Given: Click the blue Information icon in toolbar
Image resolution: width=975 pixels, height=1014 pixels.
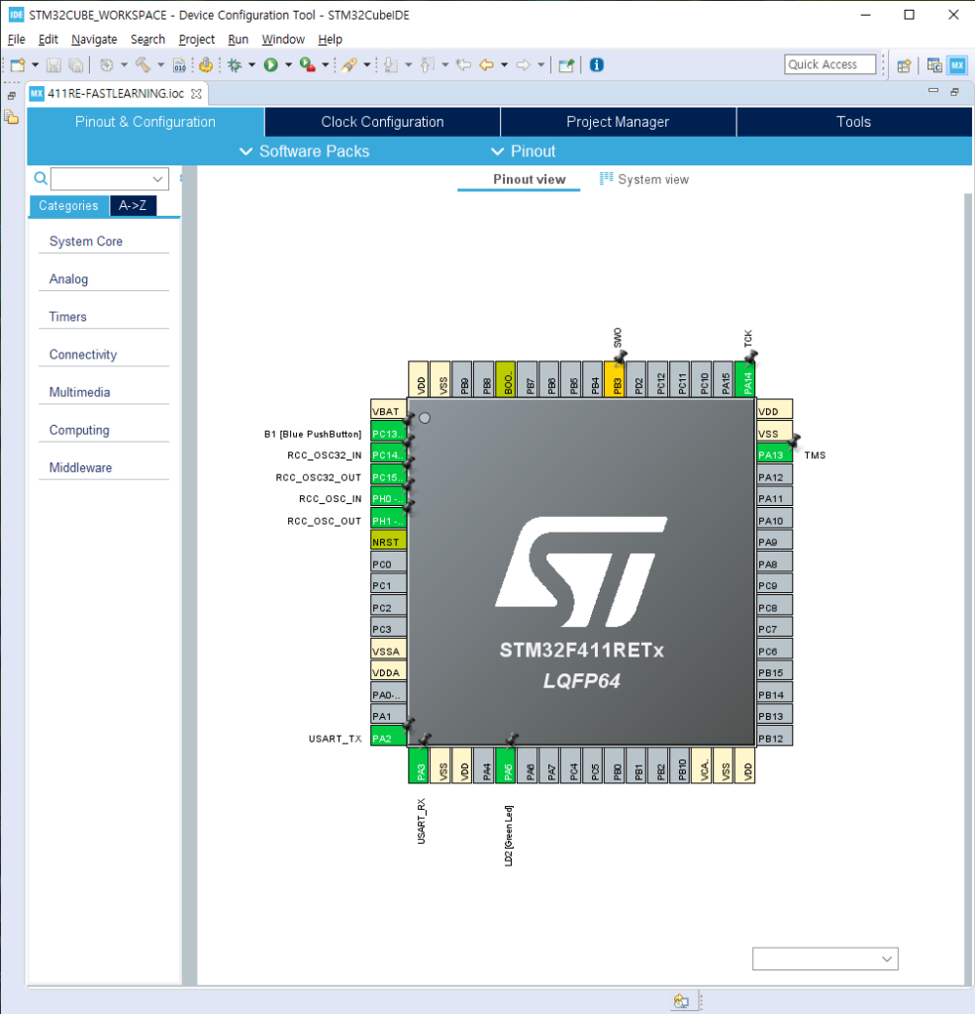Looking at the screenshot, I should 597,65.
